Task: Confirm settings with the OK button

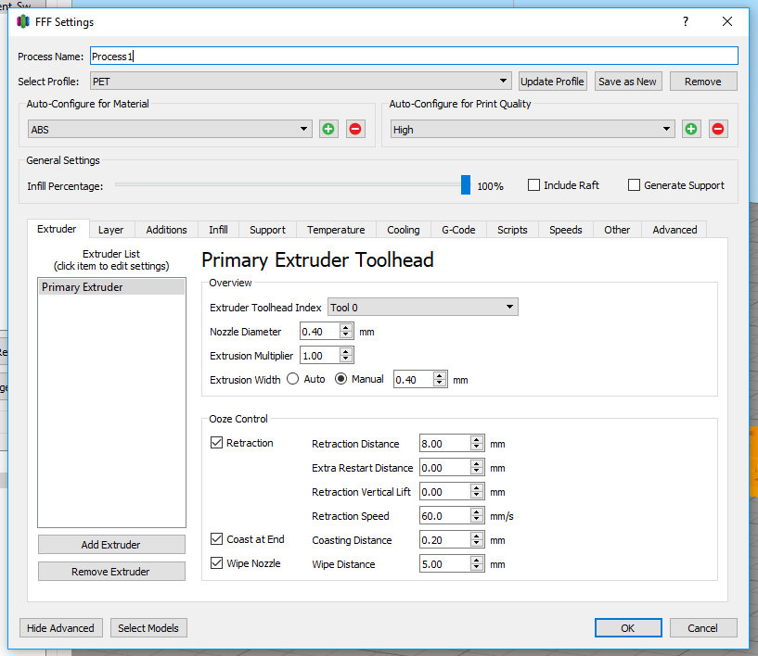Action: (628, 628)
